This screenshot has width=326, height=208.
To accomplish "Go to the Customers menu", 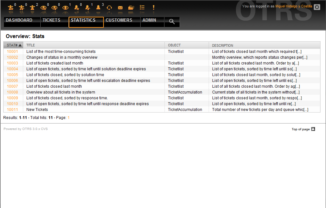I will point(119,20).
